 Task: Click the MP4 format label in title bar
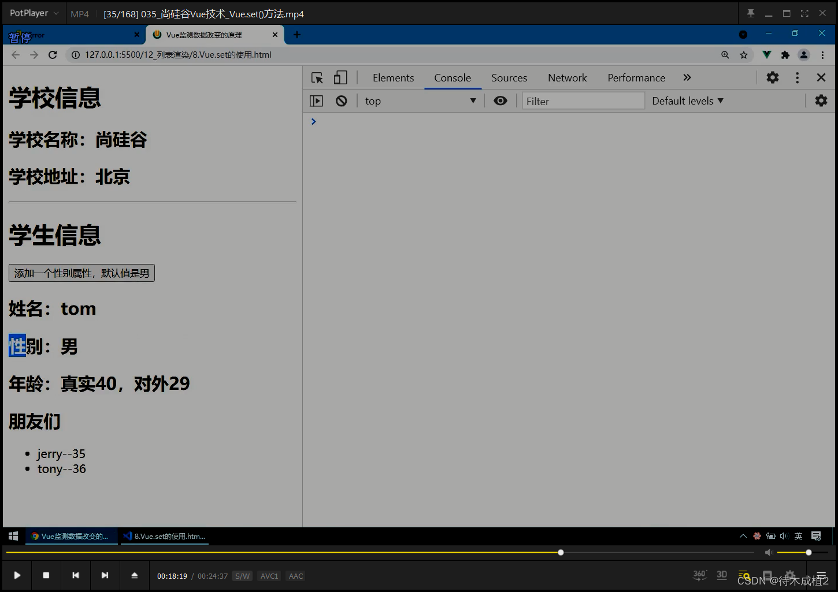coord(80,14)
